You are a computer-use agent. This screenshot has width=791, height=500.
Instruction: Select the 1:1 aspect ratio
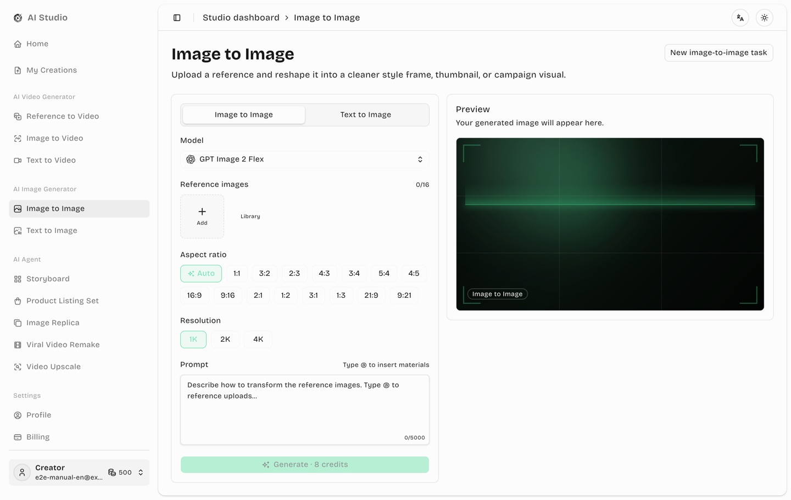(237, 274)
